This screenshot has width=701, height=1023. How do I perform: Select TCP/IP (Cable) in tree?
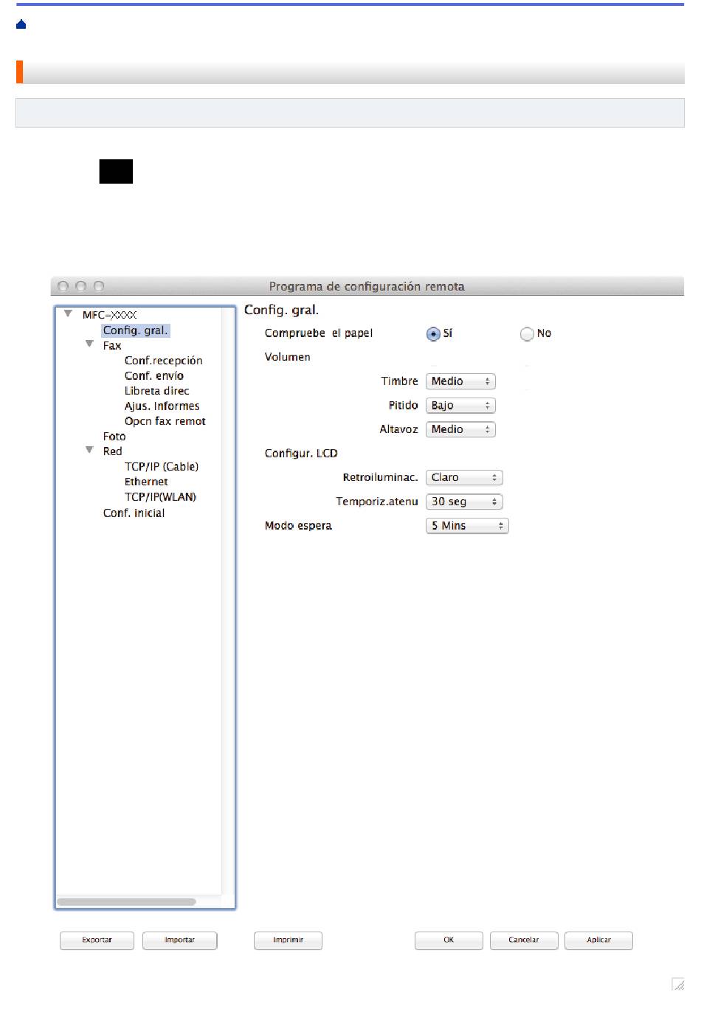(x=162, y=467)
